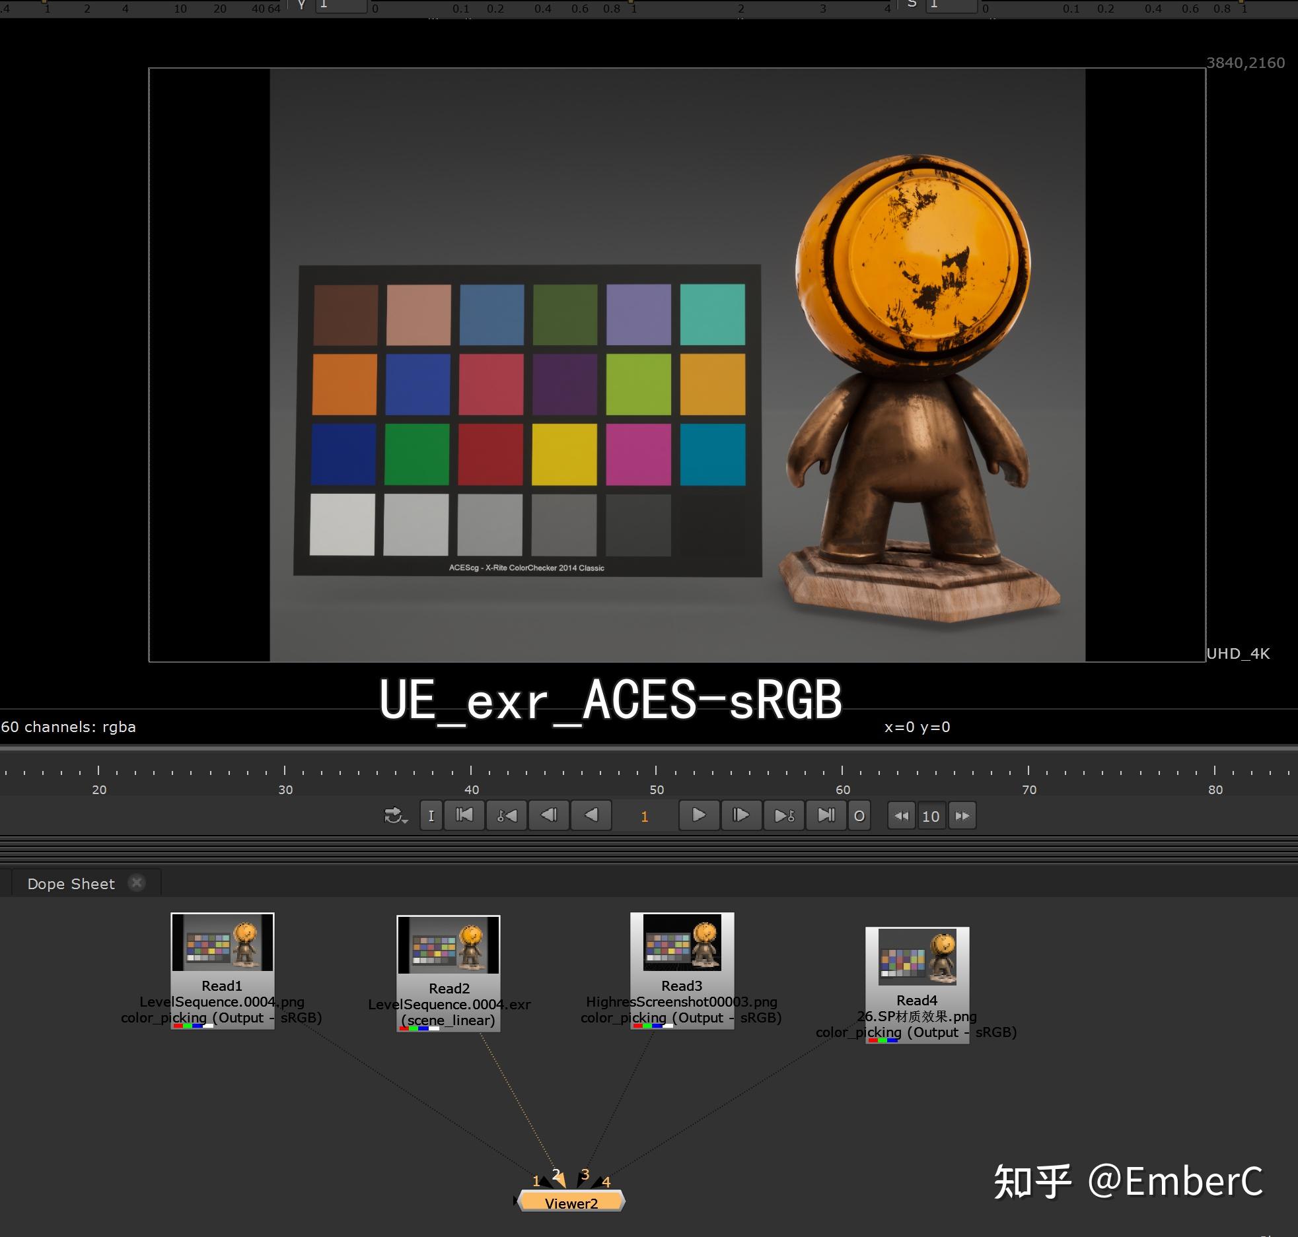The height and width of the screenshot is (1237, 1298).
Task: Select the In/Out range mode 'I' icon
Action: [x=431, y=817]
